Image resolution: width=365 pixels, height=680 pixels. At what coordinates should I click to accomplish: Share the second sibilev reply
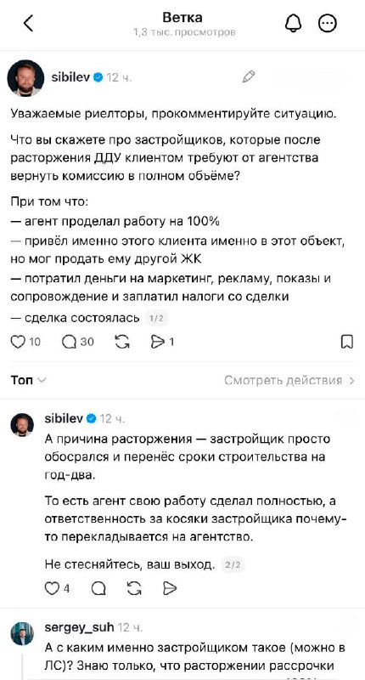(170, 588)
